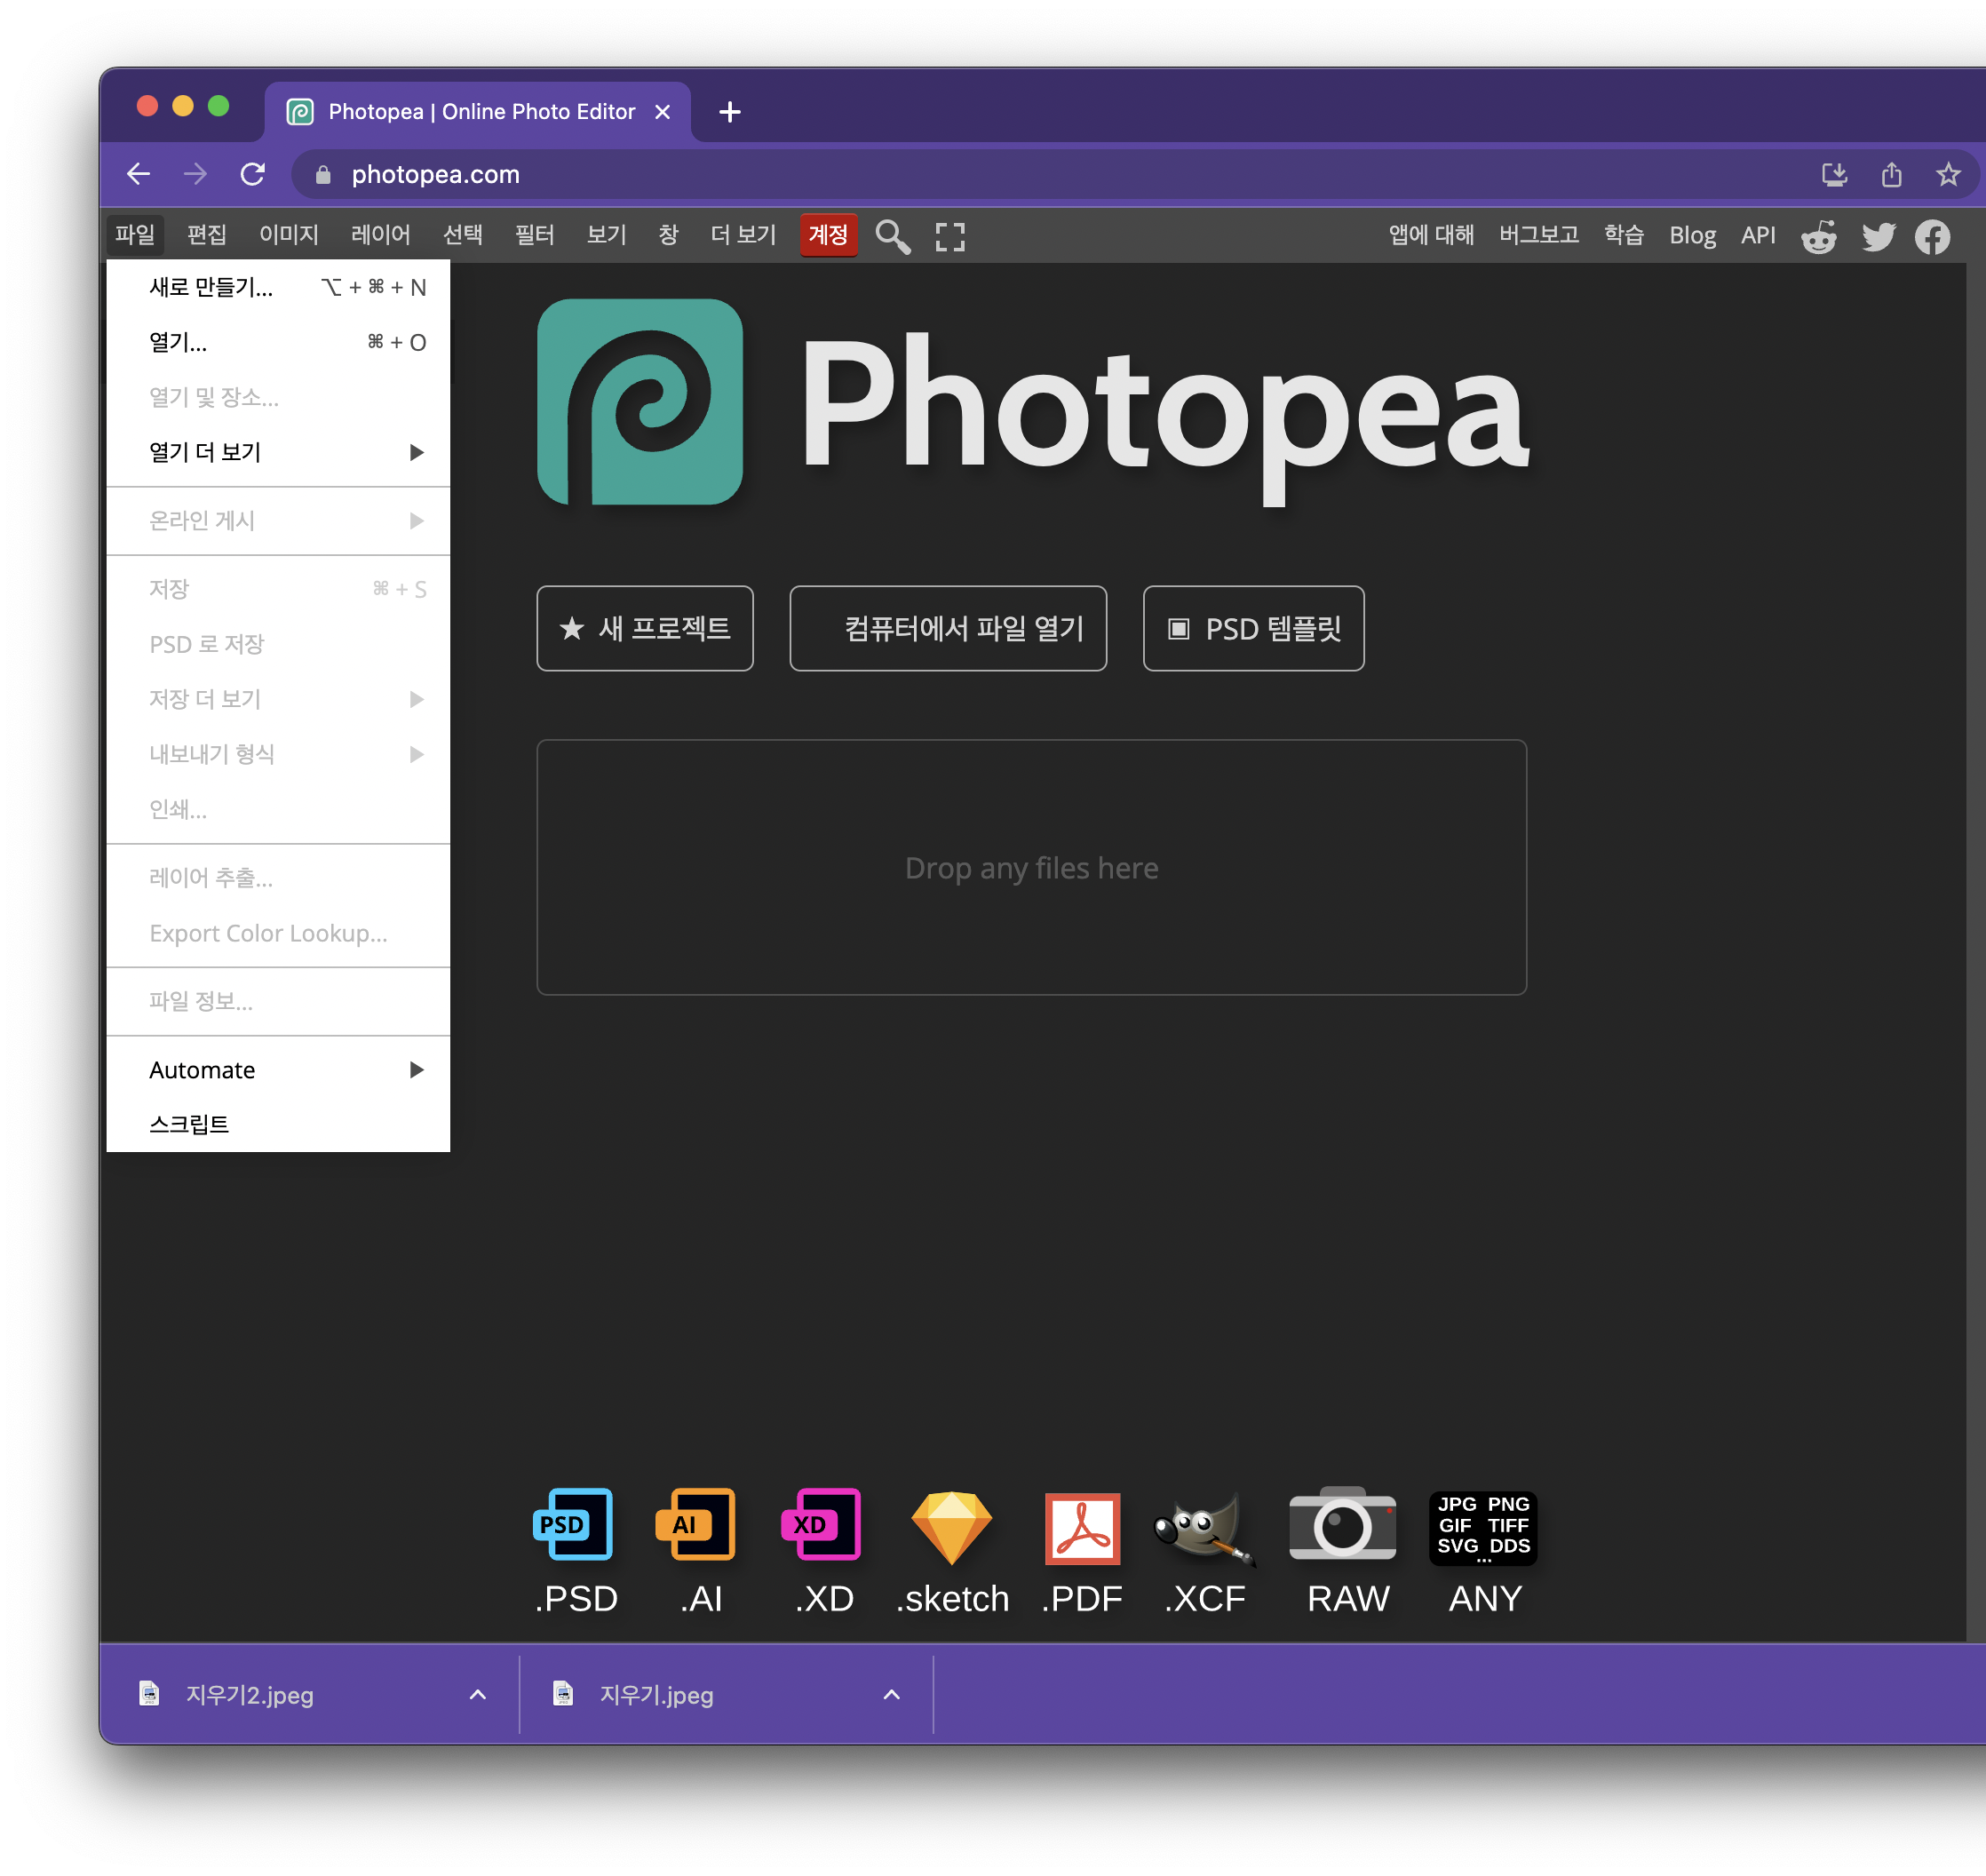The height and width of the screenshot is (1876, 1986).
Task: Click the 지우기.jpeg download file icon
Action: (563, 1693)
